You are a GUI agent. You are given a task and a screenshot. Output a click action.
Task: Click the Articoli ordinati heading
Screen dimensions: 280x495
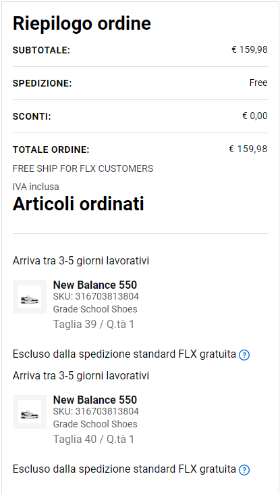78,204
